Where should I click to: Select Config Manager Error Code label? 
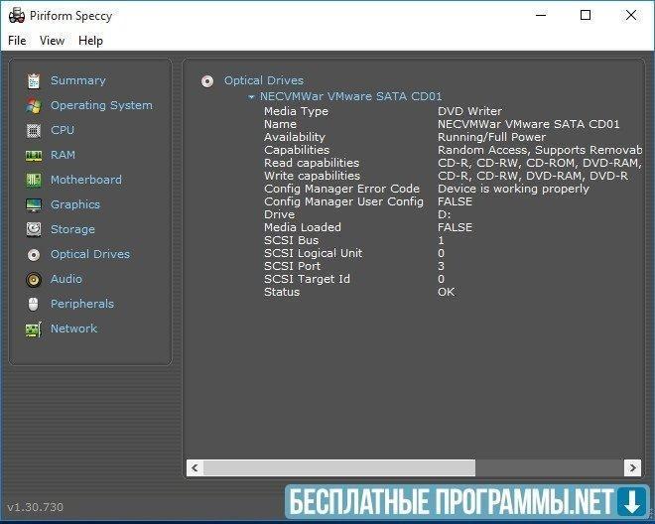(x=341, y=189)
